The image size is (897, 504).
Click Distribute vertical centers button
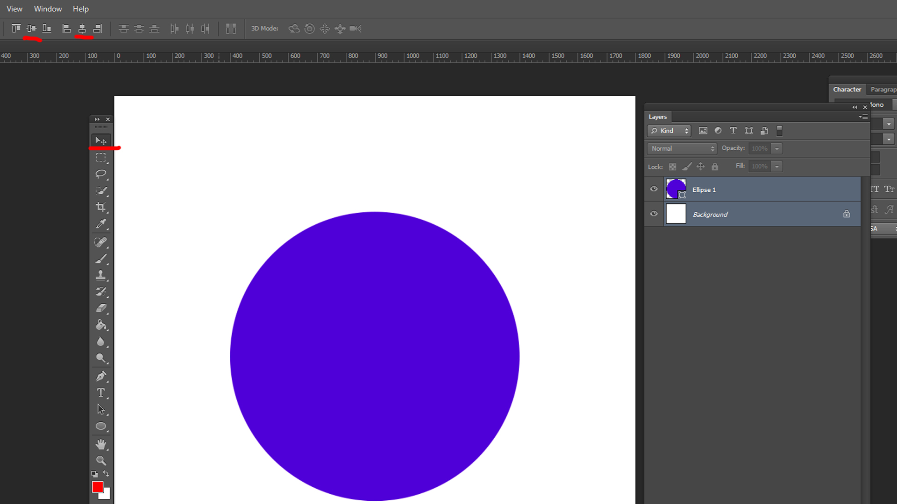(139, 28)
